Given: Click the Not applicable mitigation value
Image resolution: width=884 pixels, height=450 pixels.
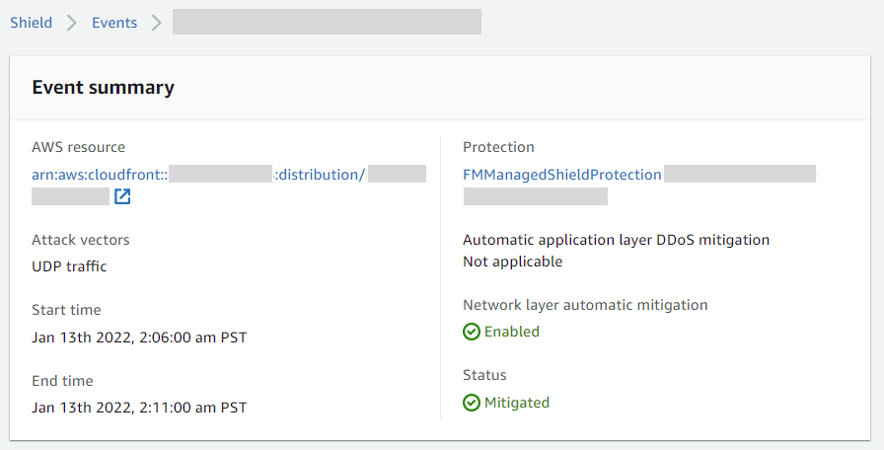Looking at the screenshot, I should (x=512, y=262).
